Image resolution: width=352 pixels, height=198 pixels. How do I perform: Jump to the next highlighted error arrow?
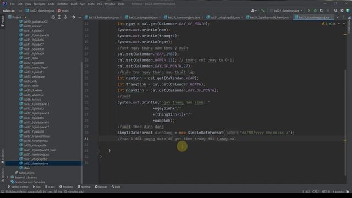(344, 23)
